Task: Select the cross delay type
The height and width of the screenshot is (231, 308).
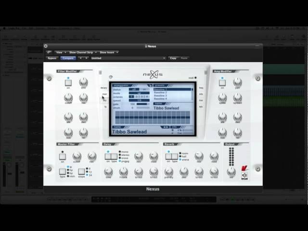Action: click(124, 158)
